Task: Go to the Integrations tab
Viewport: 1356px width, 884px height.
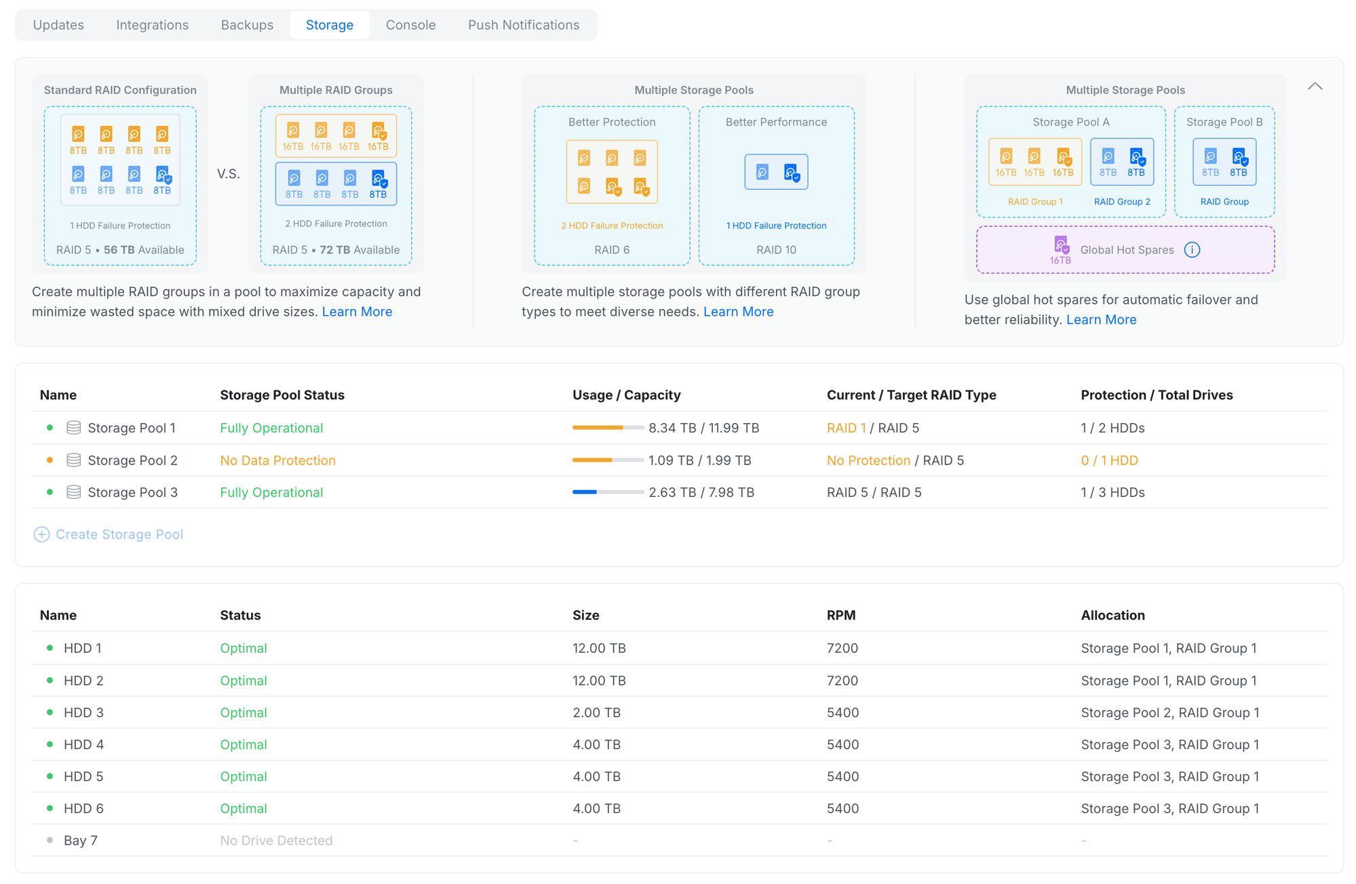Action: coord(152,25)
